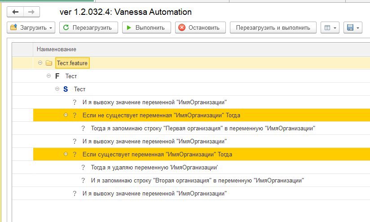Select the Тест.feature row
This screenshot has width=370, height=222.
191,63
